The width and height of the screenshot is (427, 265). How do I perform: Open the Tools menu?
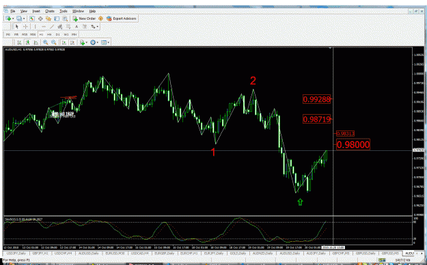[x=64, y=11]
